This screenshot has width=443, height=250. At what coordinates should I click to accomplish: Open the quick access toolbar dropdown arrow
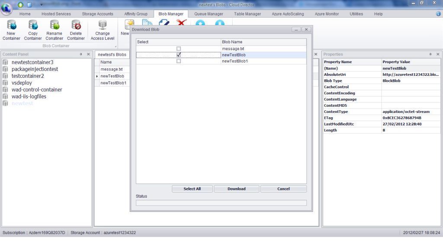[x=41, y=4]
